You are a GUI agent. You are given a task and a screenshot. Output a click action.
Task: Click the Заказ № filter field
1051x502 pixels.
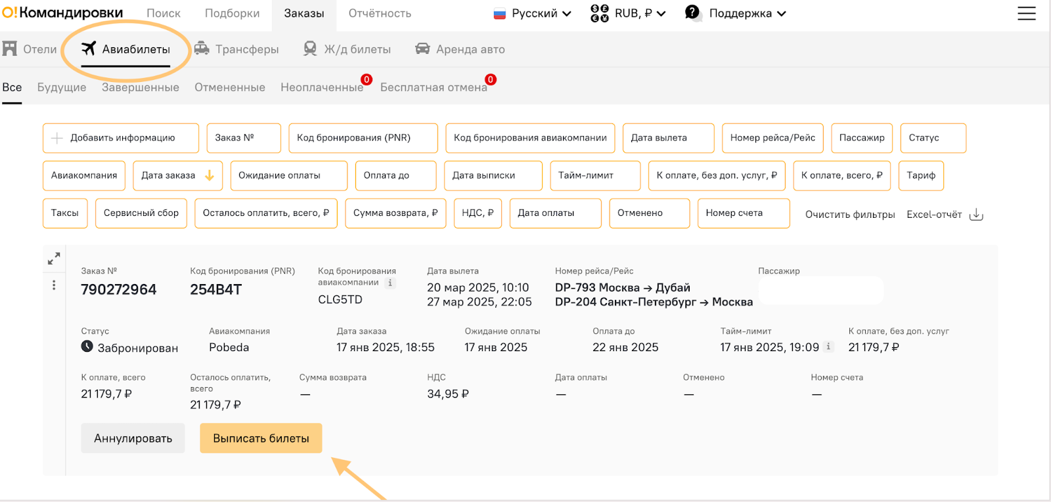point(244,138)
